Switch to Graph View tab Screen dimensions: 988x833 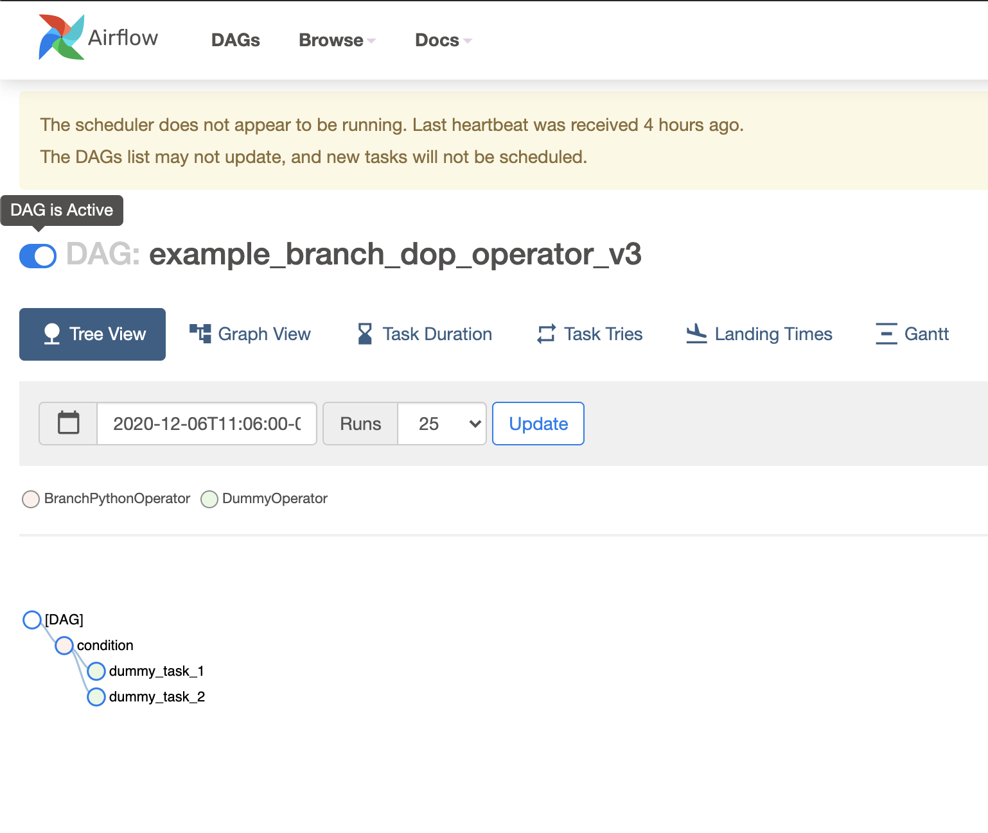[x=250, y=334]
